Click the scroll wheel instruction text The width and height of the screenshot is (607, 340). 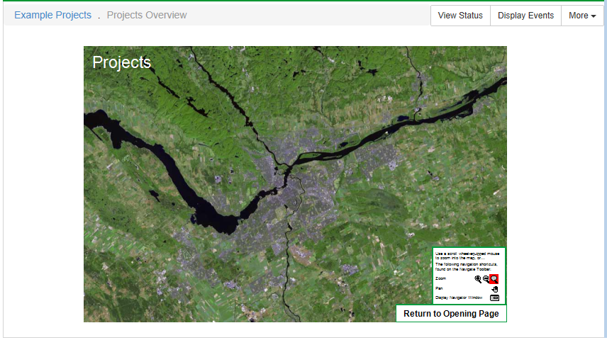(x=468, y=255)
